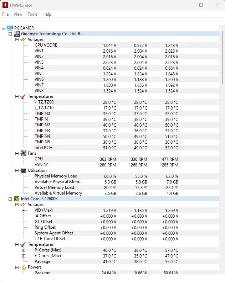Collapse the Intel Temperatures section
This screenshot has height=281, width=225.
pos(17,244)
